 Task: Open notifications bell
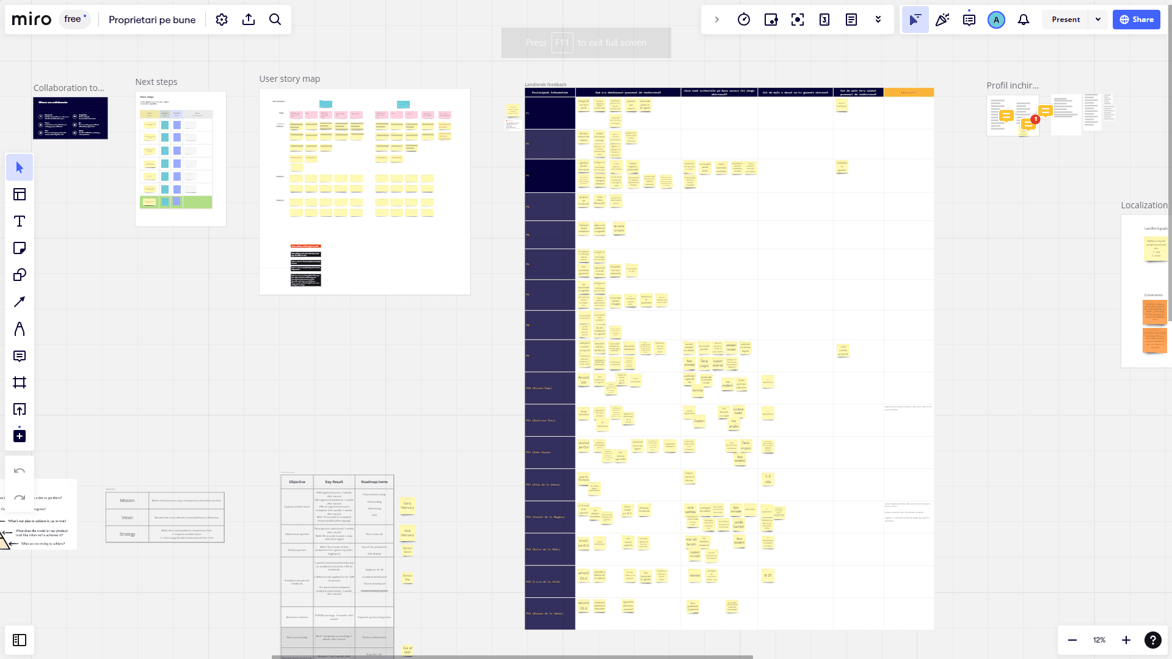tap(1023, 20)
